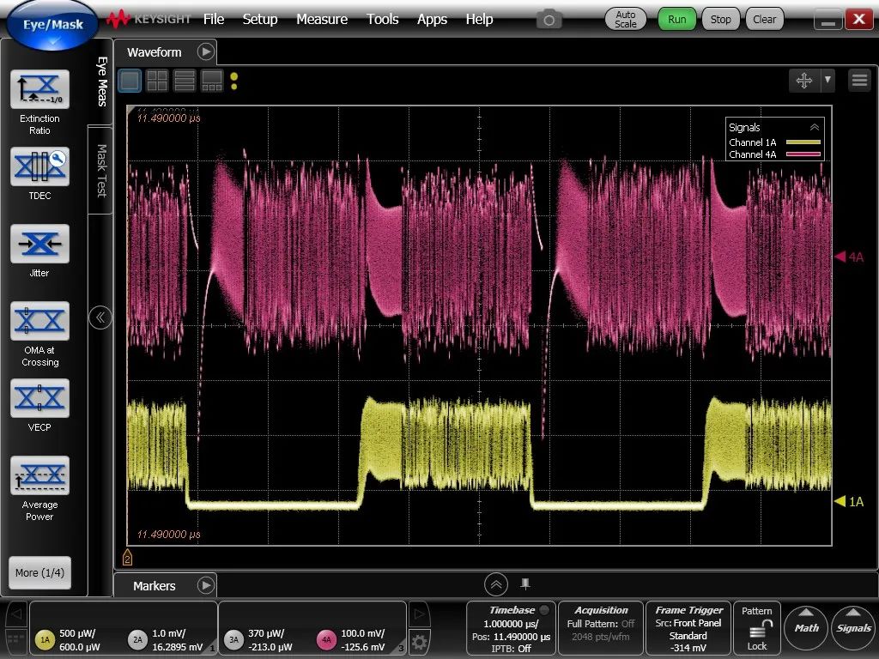Switch to the Mask Test tab

click(100, 170)
